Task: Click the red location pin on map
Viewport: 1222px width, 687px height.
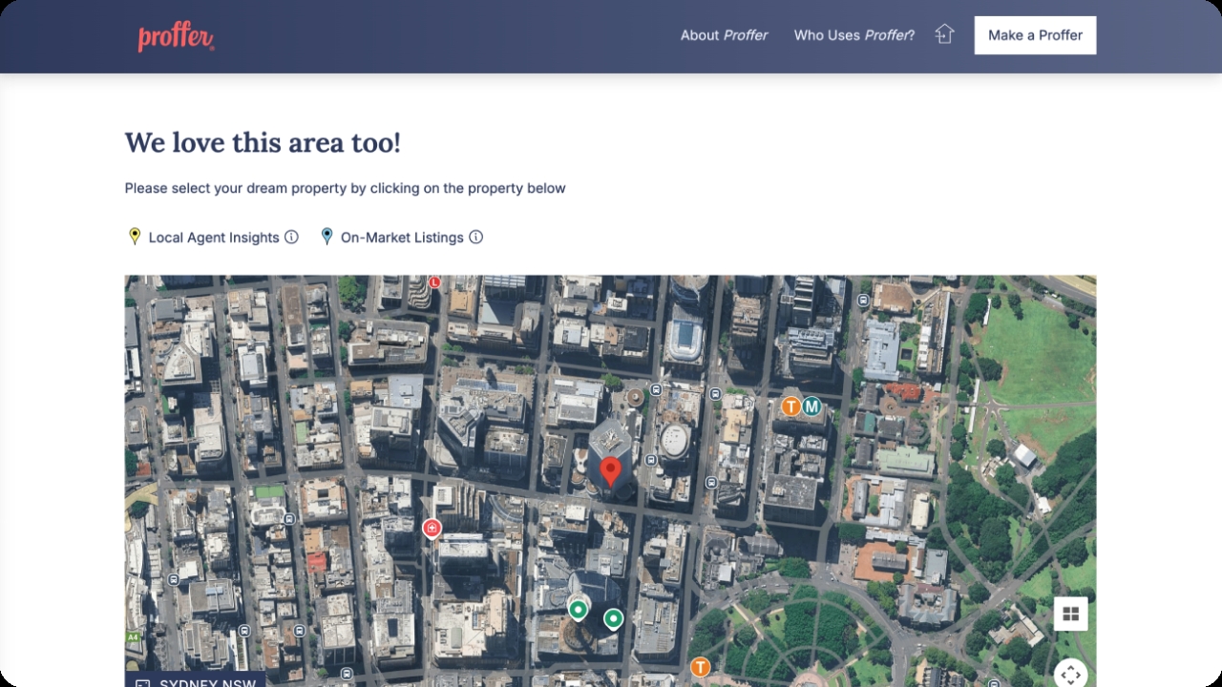Action: click(x=611, y=472)
